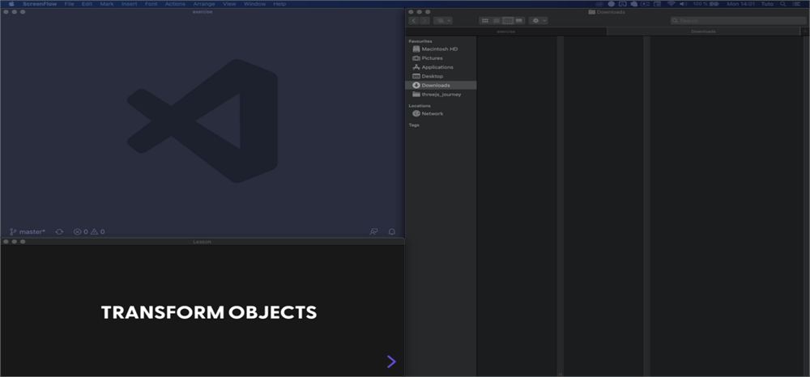Screen dimensions: 810x377
Task: Click the volume icon in menu bar
Action: pyautogui.click(x=684, y=3)
